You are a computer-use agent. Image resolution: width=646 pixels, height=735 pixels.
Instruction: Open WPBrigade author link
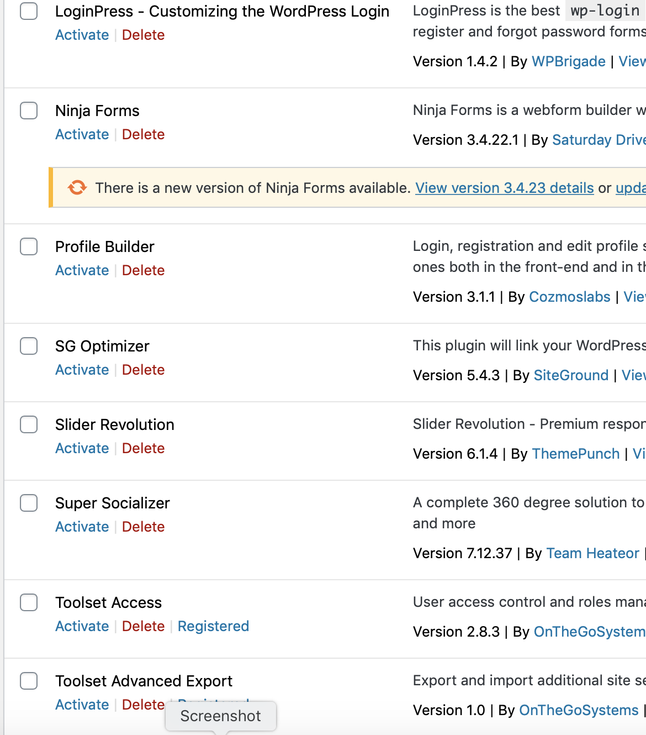(x=569, y=61)
